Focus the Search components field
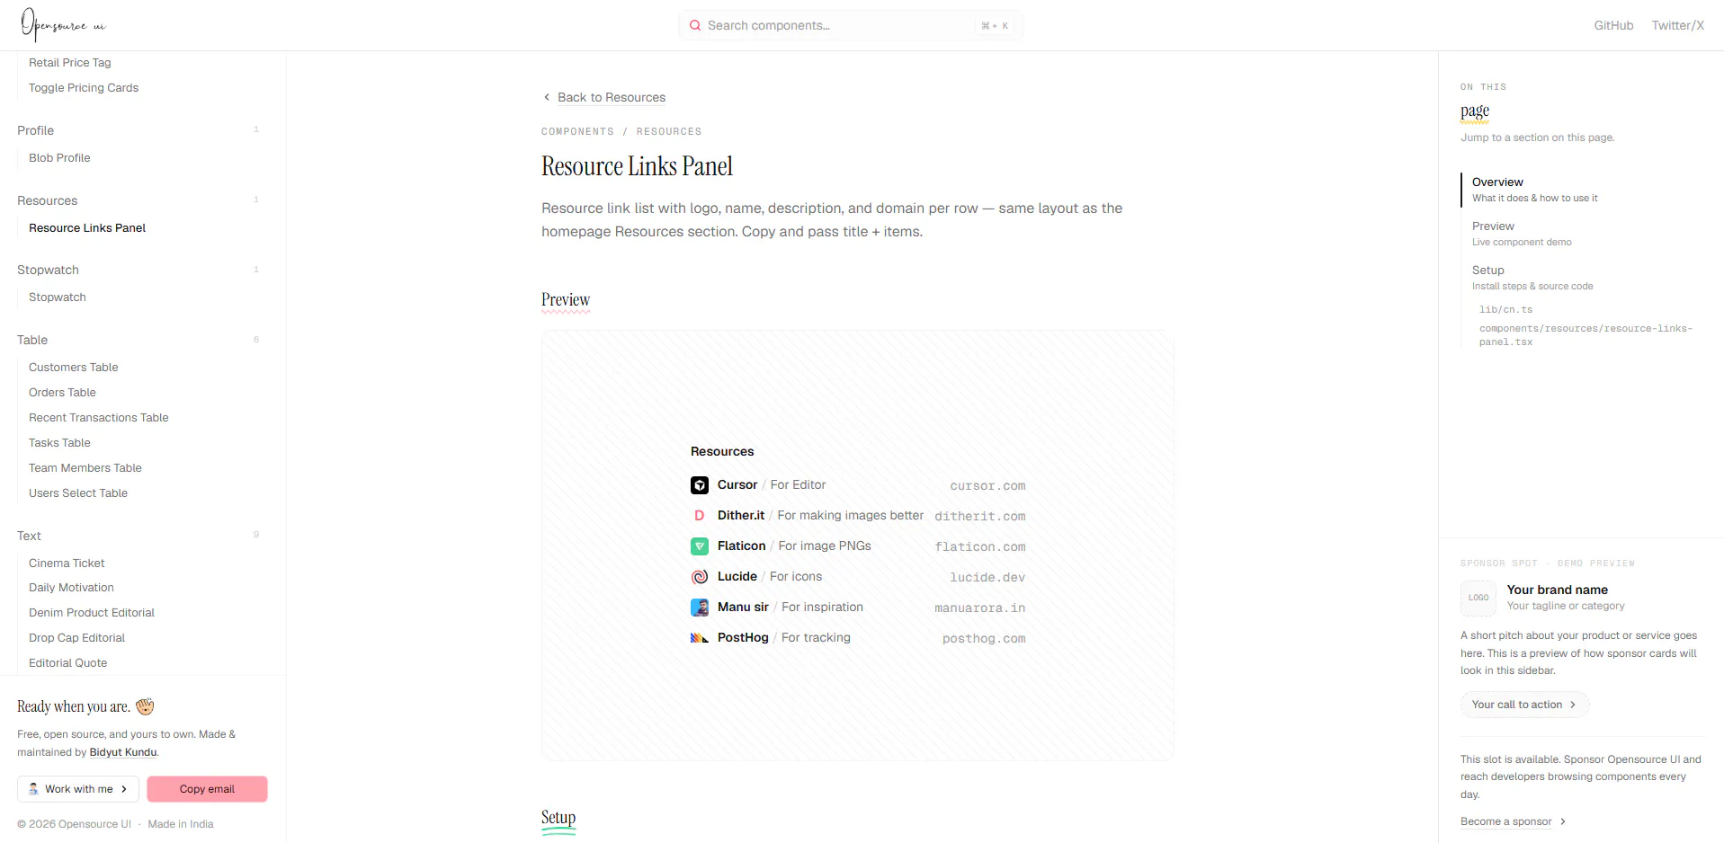This screenshot has width=1724, height=843. [850, 25]
